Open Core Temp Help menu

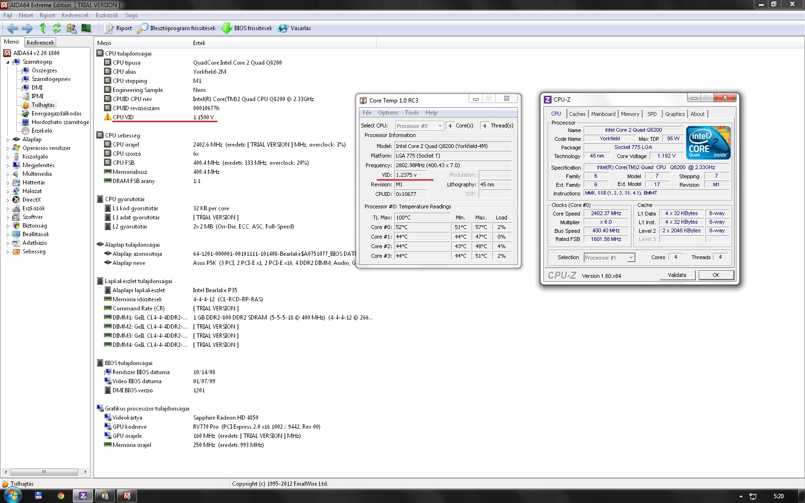431,113
